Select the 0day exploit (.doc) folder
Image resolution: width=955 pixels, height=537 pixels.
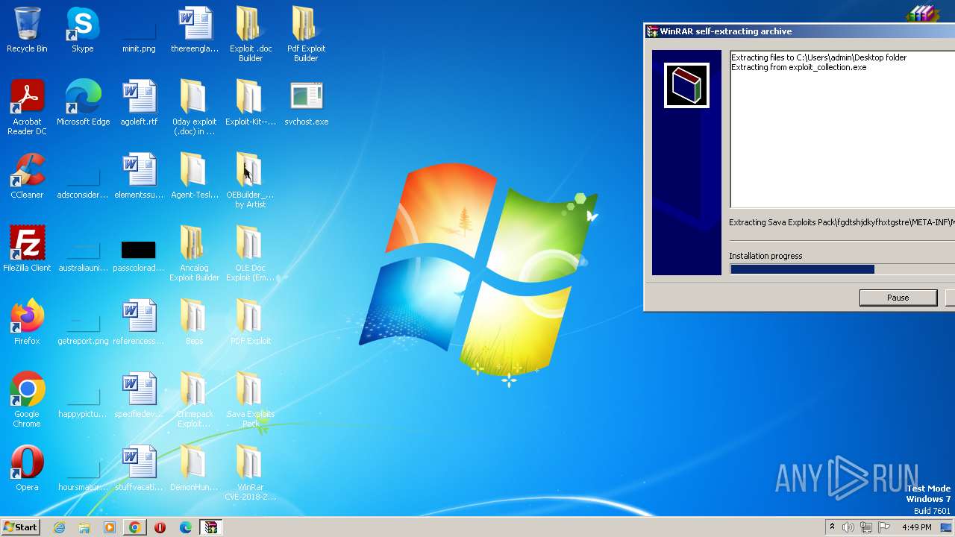coord(194,107)
